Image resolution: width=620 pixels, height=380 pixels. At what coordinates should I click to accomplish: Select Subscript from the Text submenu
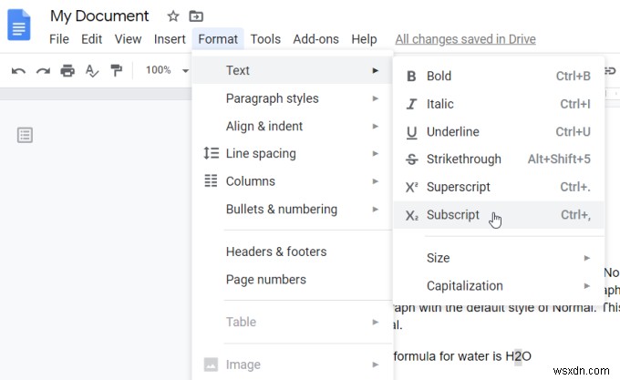(x=453, y=215)
